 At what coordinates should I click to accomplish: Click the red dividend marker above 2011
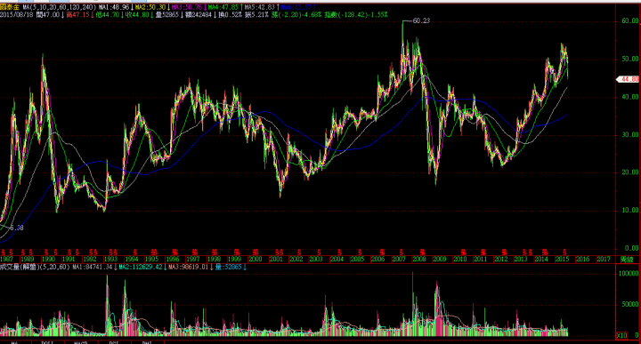[x=483, y=252]
